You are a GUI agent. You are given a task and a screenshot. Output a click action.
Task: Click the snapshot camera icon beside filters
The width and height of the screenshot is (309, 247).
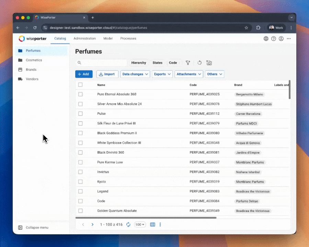(x=209, y=63)
